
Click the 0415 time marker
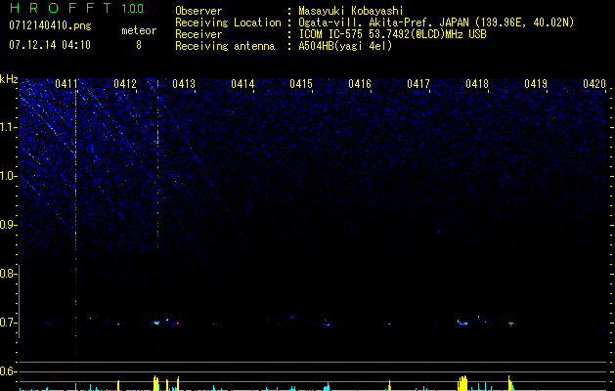point(301,84)
